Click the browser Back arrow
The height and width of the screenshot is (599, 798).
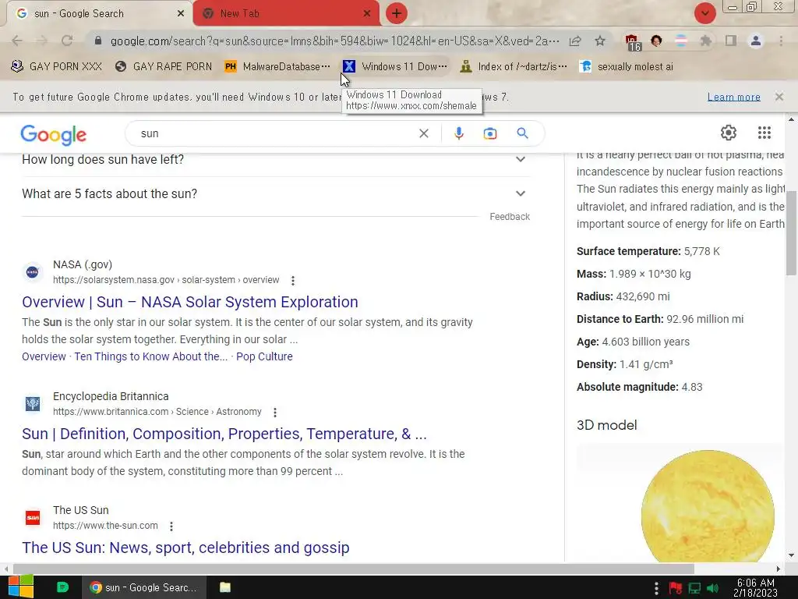pos(17,41)
